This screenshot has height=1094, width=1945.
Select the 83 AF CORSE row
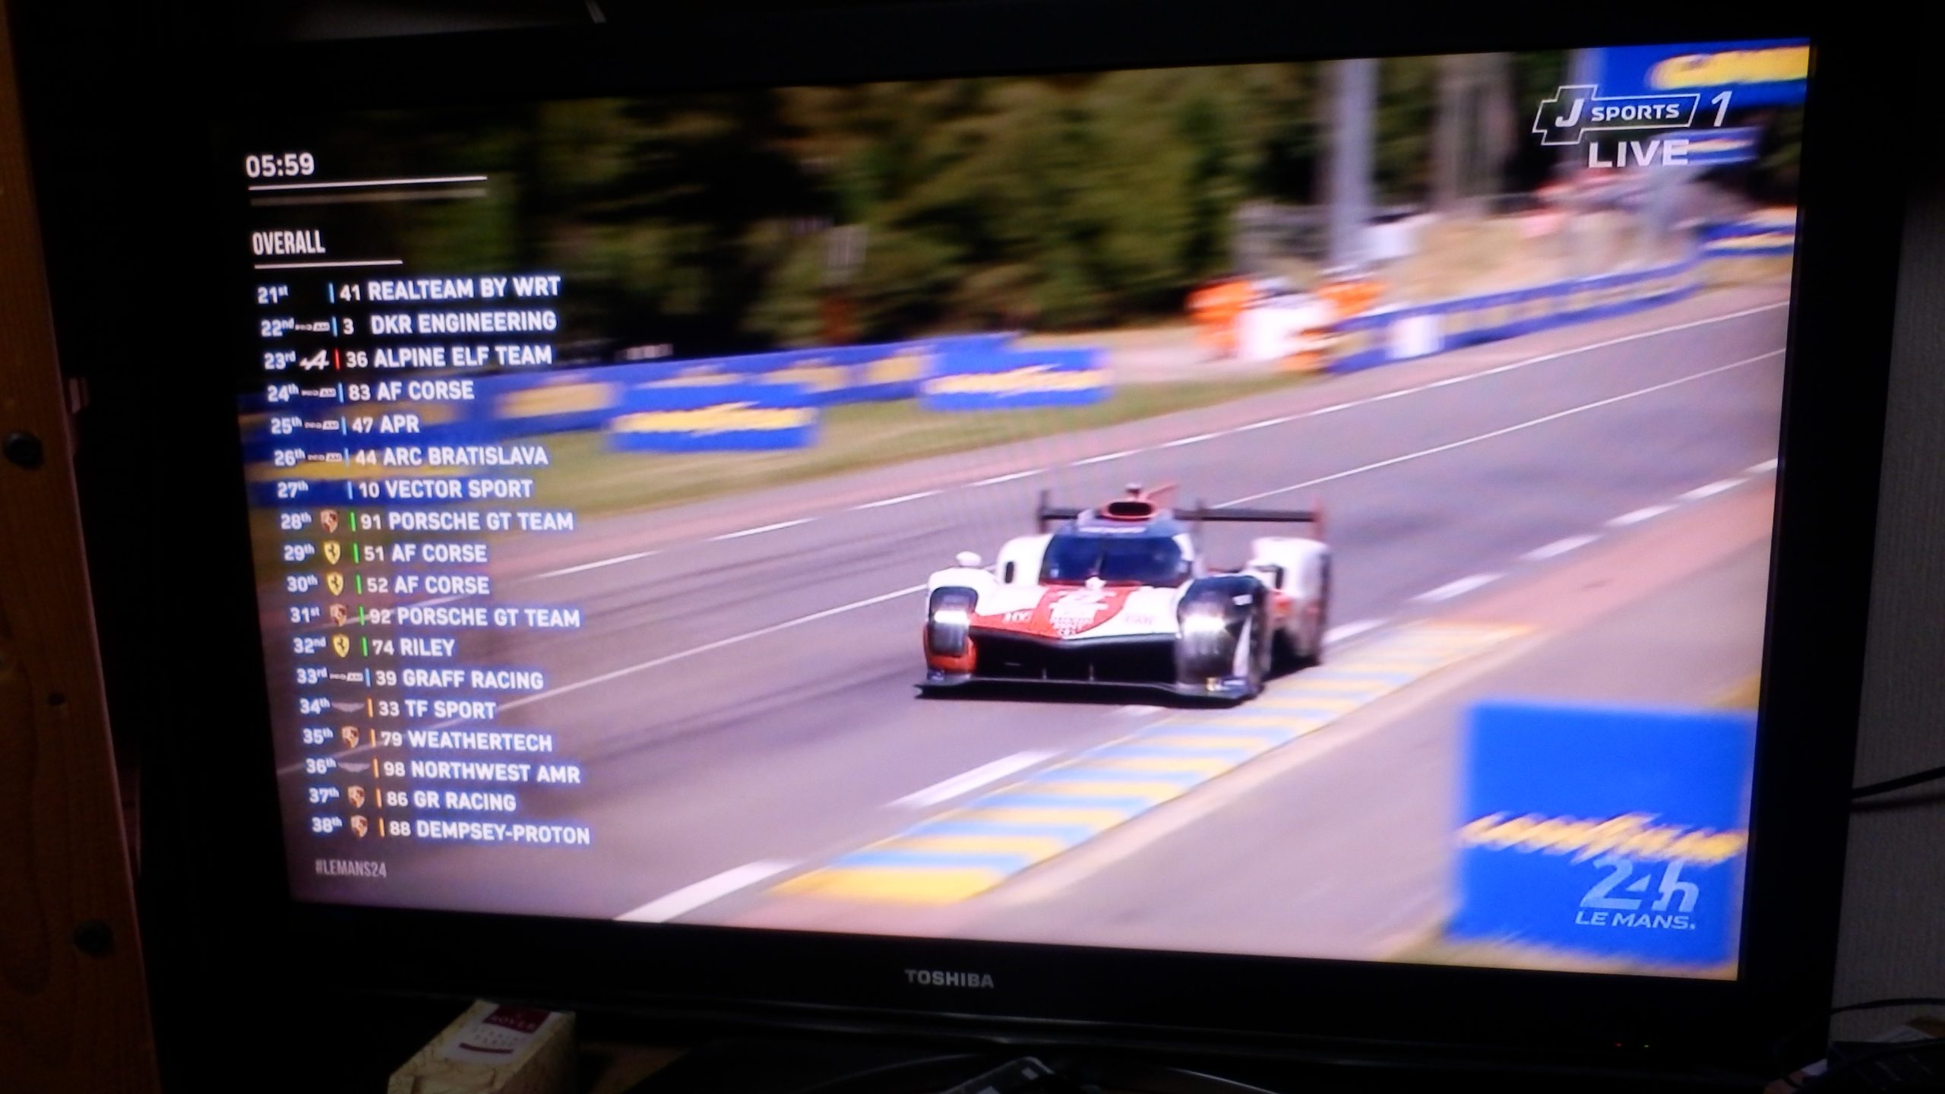(x=370, y=392)
